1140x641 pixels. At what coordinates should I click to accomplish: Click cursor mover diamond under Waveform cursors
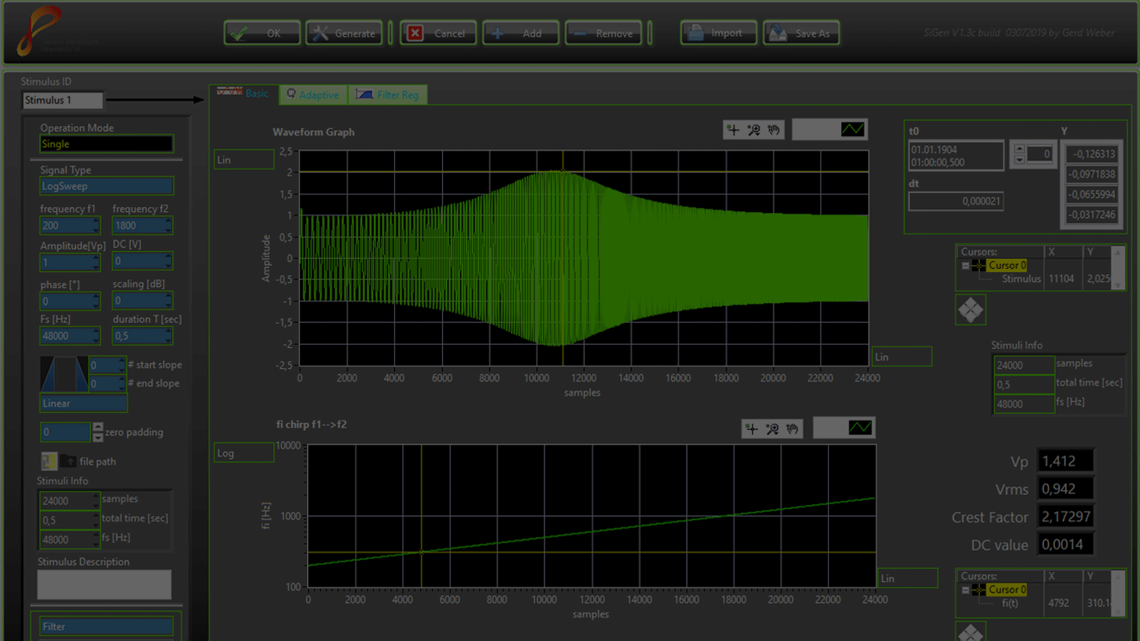pos(970,310)
